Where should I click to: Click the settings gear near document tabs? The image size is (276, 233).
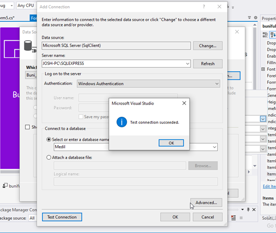(256, 18)
